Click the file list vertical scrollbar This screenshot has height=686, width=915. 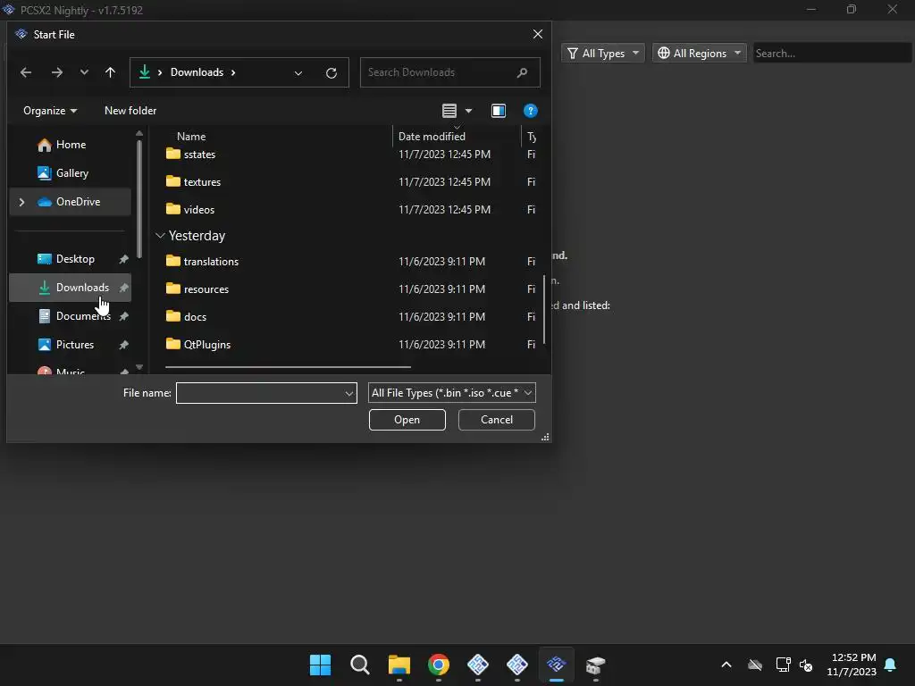tap(544, 309)
